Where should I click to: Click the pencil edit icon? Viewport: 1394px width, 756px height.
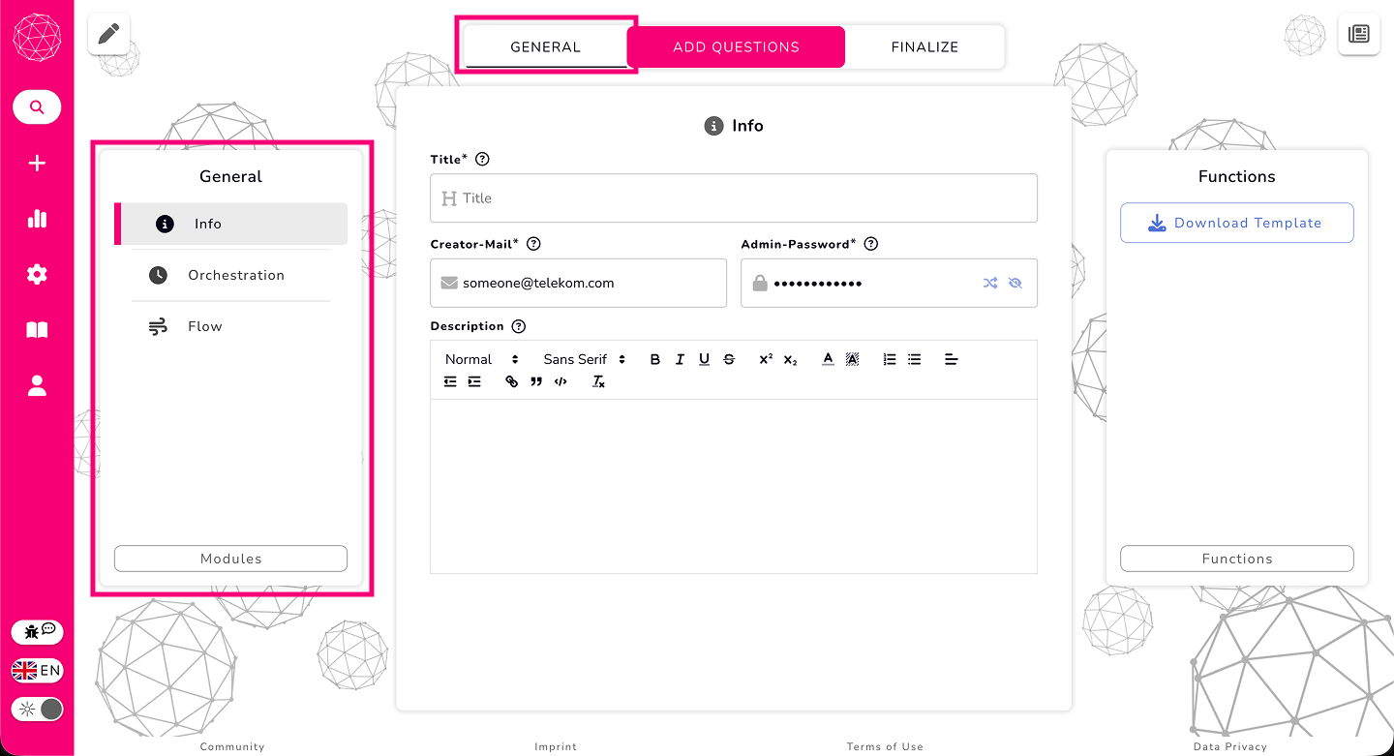click(108, 35)
